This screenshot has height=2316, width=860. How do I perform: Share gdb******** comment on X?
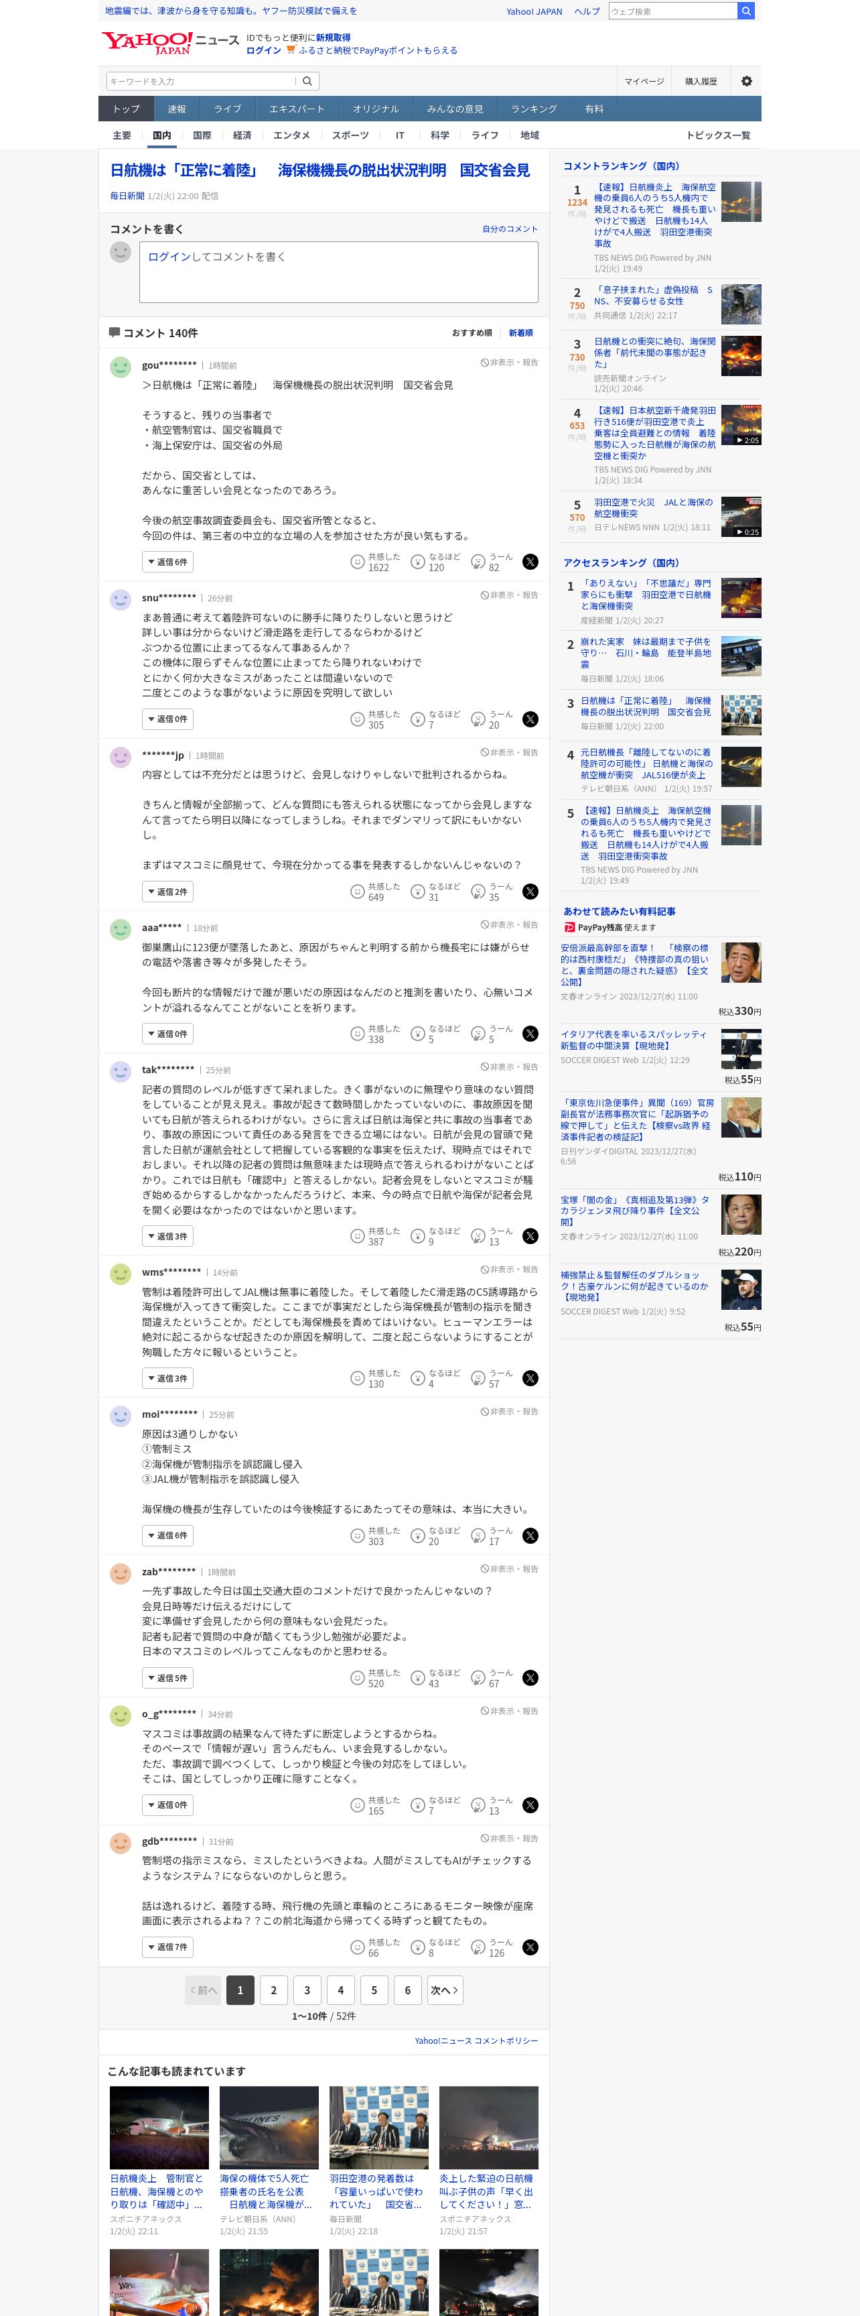530,1947
